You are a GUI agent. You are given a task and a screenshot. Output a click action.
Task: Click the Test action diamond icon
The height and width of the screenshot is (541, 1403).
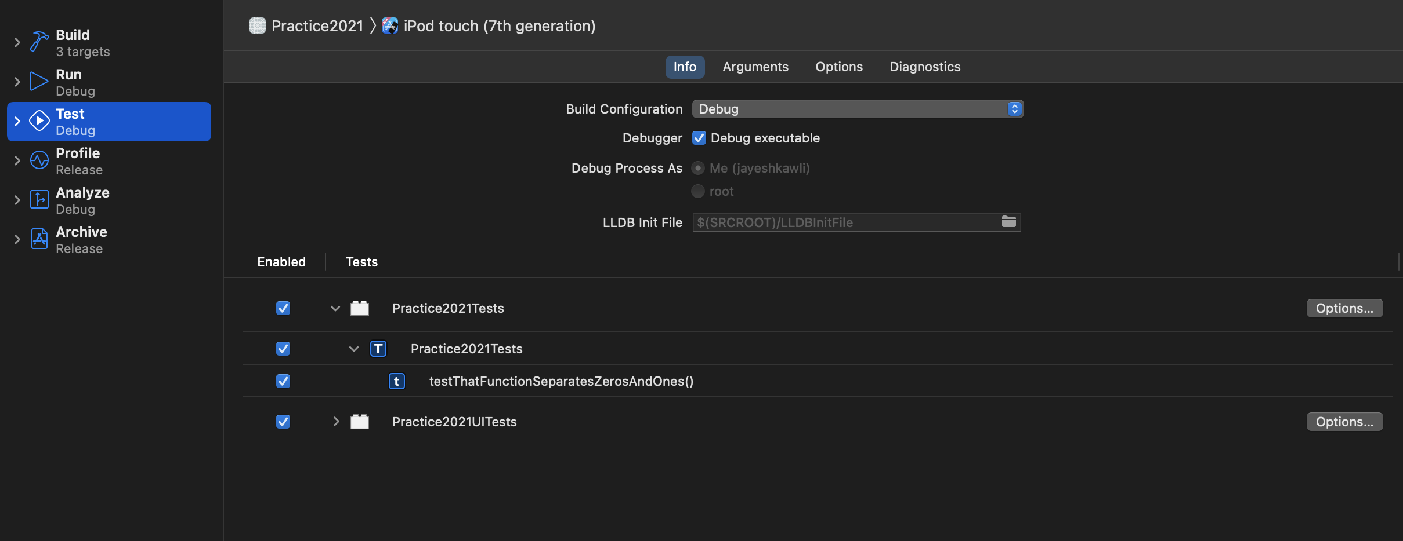tap(39, 121)
